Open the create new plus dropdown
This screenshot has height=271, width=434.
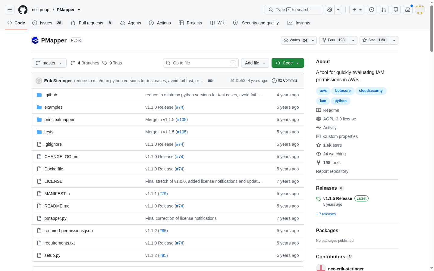[x=357, y=10]
